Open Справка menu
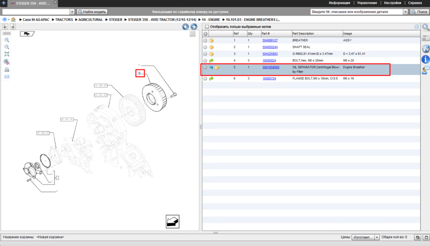 (415, 3)
